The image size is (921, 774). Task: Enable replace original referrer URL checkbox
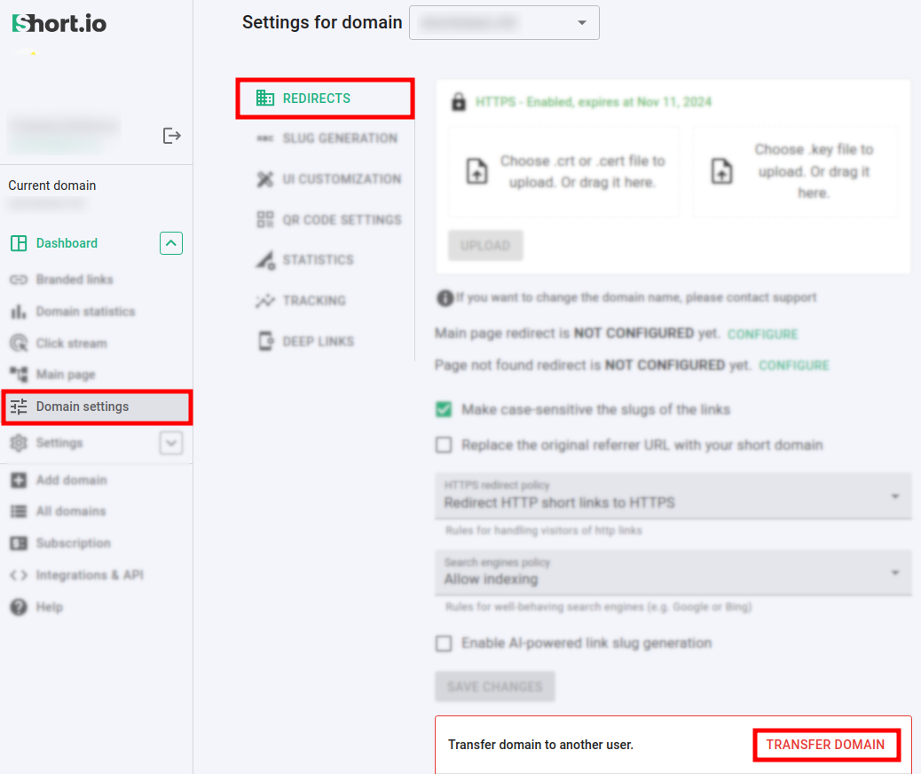pos(444,445)
